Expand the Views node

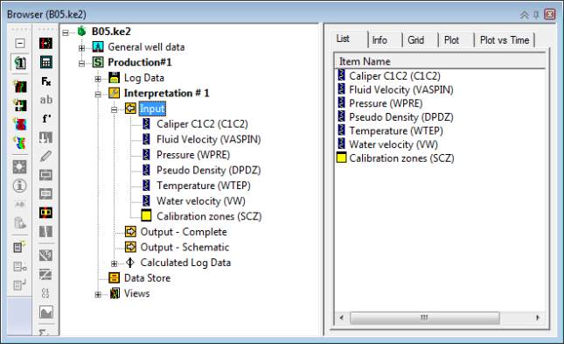(x=98, y=295)
